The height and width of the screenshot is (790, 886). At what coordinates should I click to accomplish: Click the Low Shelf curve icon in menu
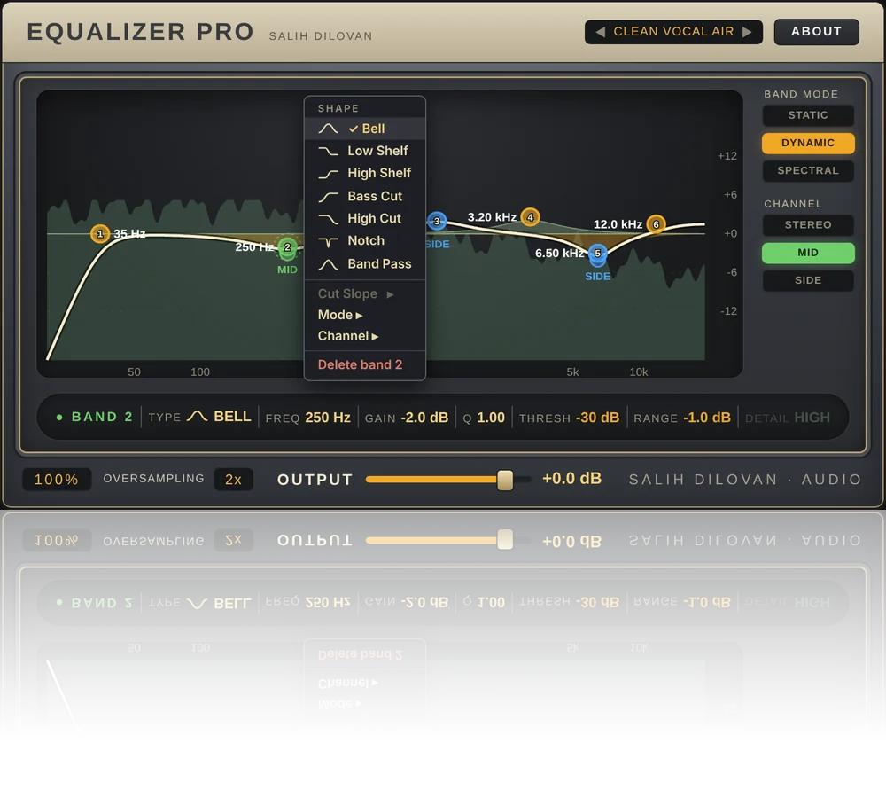[x=329, y=151]
